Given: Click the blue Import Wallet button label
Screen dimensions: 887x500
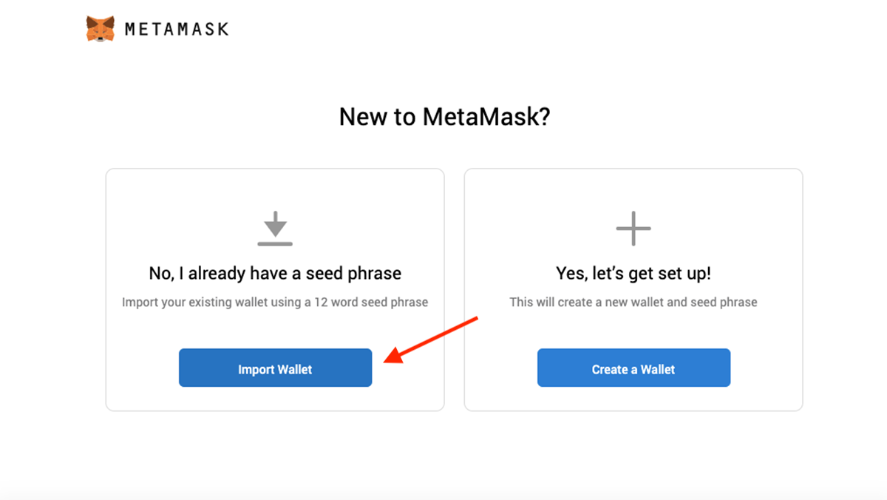Looking at the screenshot, I should tap(275, 368).
